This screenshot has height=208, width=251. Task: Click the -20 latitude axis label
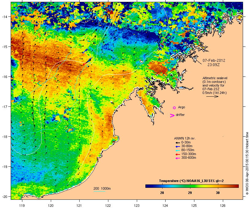[x=5, y=197]
